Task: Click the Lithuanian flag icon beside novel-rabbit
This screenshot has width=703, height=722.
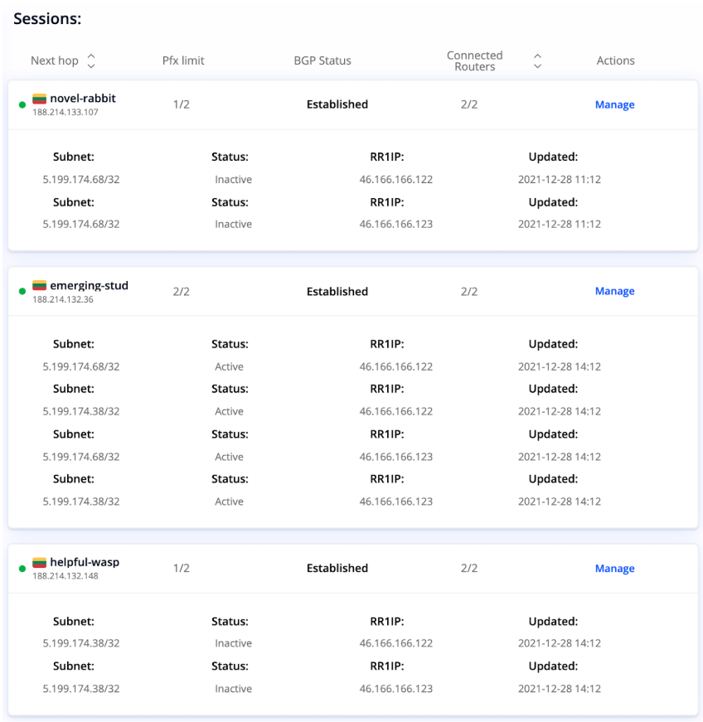Action: tap(39, 99)
